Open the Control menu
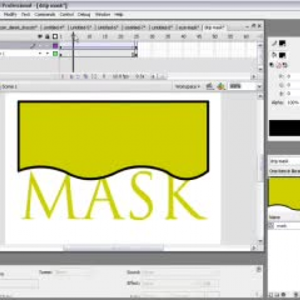Screen dimensions: 300x300 click(x=67, y=14)
